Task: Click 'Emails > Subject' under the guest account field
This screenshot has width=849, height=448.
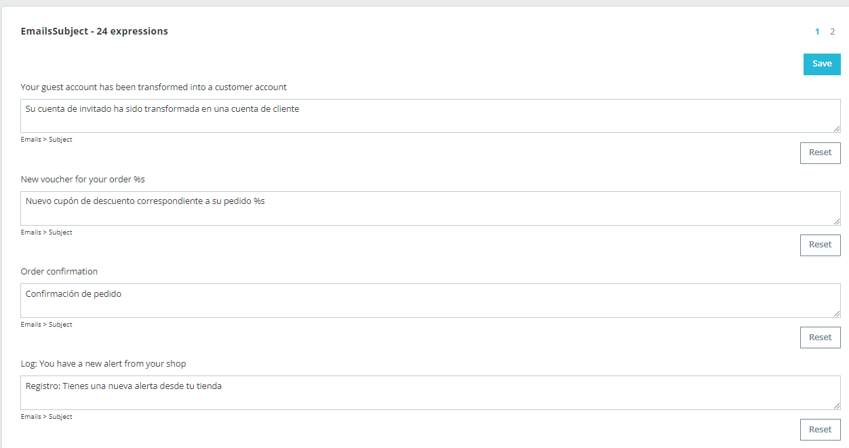Action: (x=46, y=140)
